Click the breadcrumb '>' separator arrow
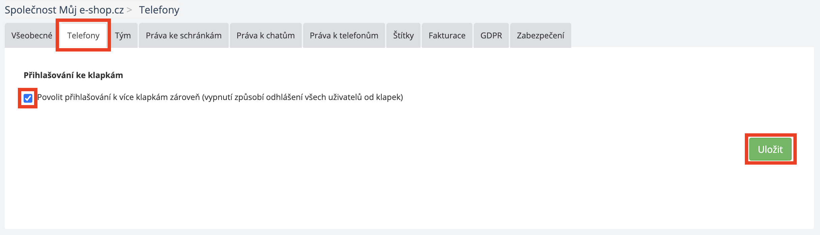This screenshot has height=235, width=820. pos(129,10)
